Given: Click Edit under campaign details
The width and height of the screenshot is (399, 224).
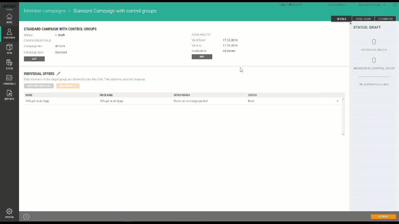Looking at the screenshot, I should 34,59.
